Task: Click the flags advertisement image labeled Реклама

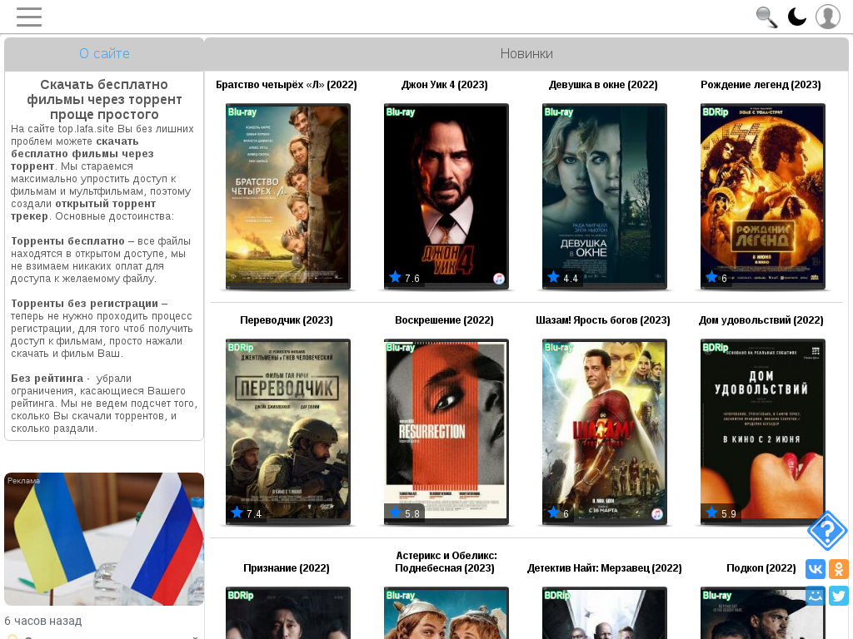Action: point(104,539)
